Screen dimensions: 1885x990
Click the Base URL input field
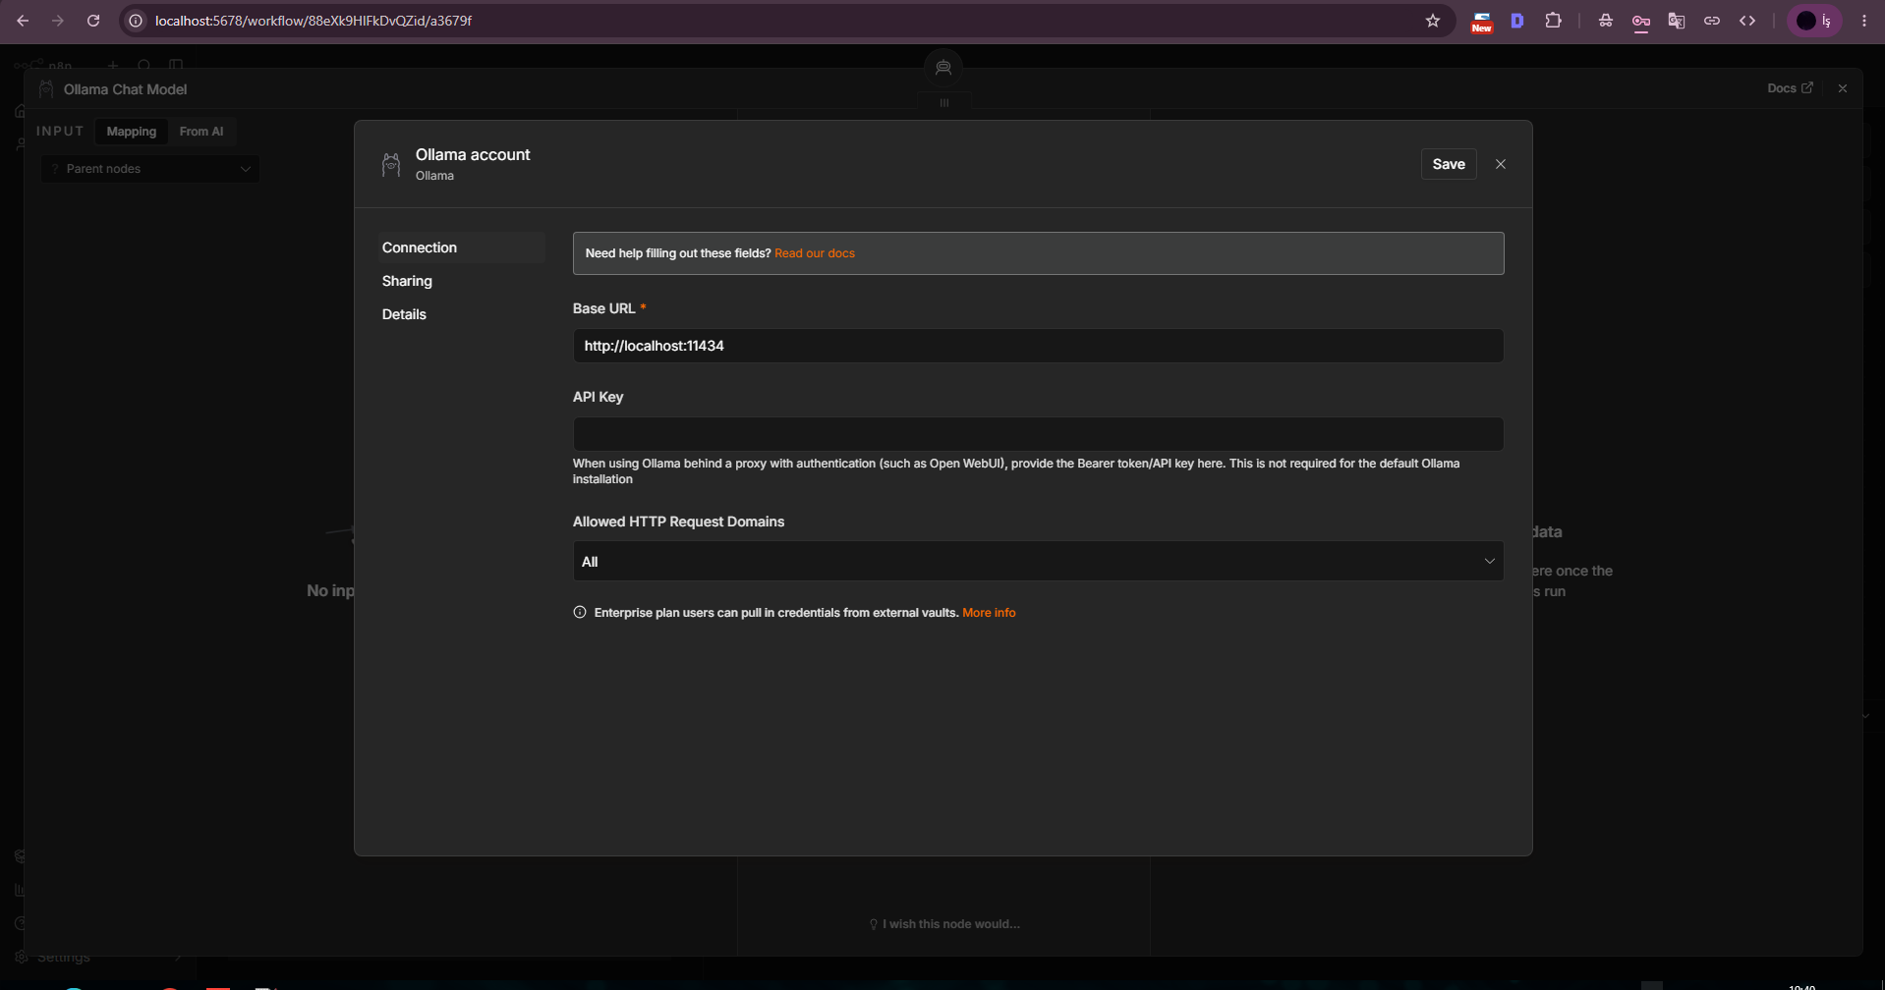[x=1038, y=346]
